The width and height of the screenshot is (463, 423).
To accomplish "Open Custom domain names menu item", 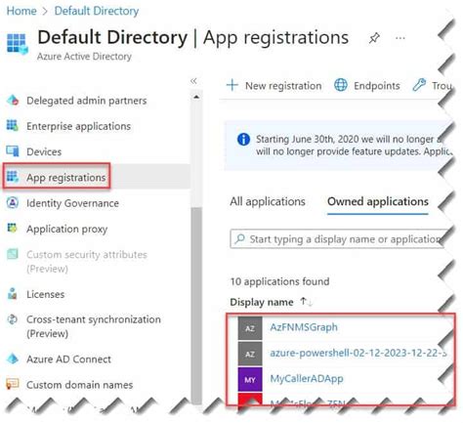I will coord(80,385).
